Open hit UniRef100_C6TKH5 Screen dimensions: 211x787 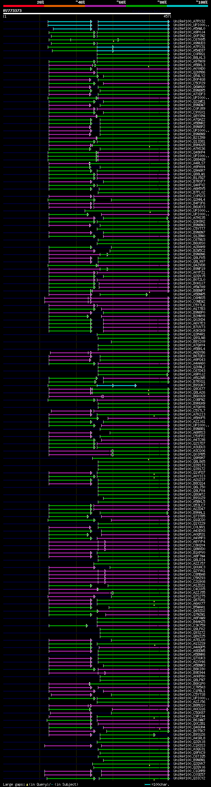189,39
